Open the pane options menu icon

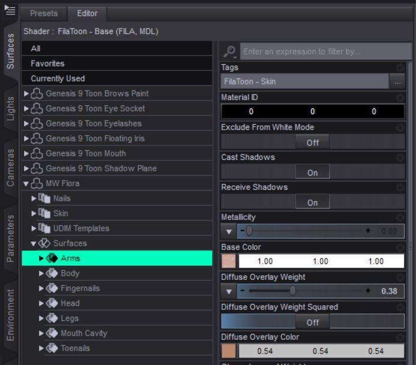coord(10,10)
